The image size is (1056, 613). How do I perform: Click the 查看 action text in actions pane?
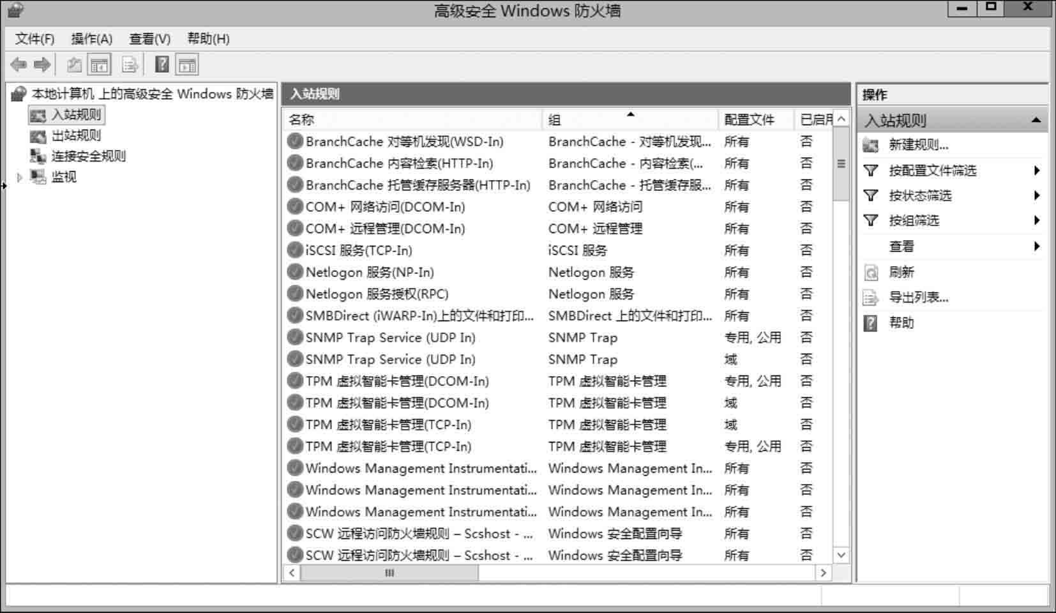point(901,246)
